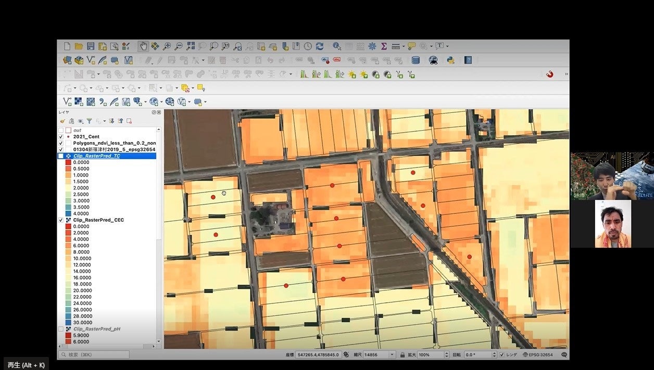This screenshot has height=370, width=654.
Task: Select the Clip_RasterPred_TC layer
Action: point(96,156)
